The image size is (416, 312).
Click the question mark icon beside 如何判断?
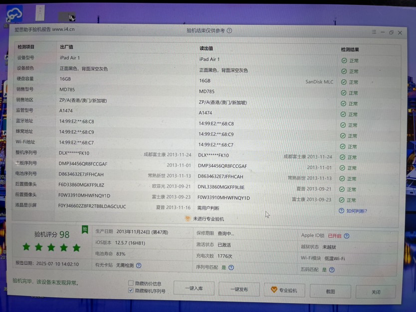coord(342,211)
